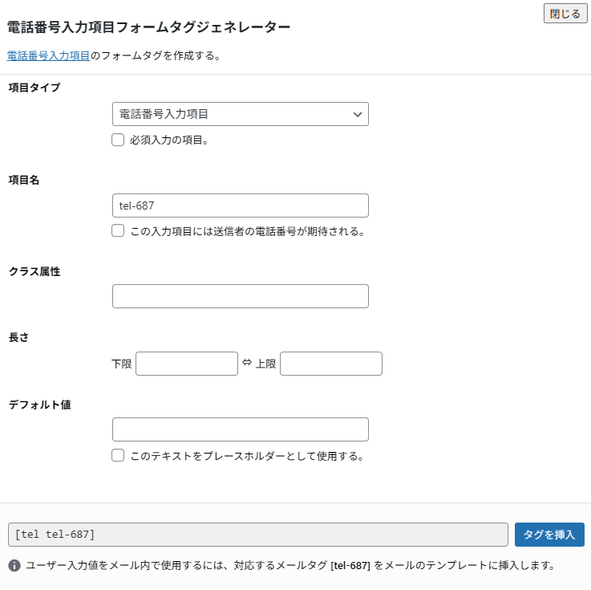Click the ⇔ symbol between 下限 and 上限

coord(246,363)
